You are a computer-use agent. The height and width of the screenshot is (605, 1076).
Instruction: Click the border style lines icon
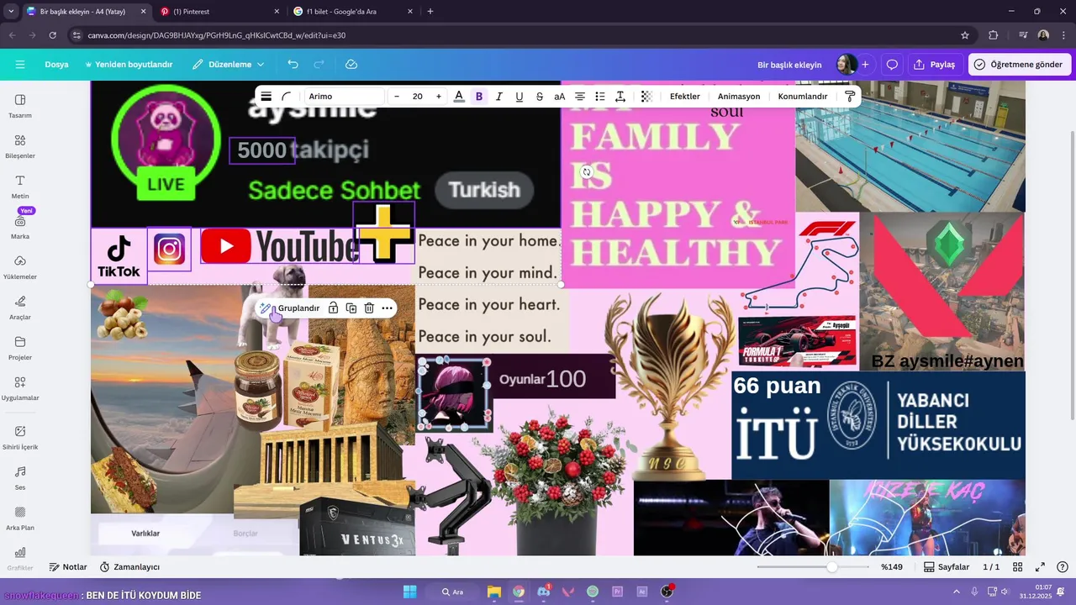coord(266,97)
